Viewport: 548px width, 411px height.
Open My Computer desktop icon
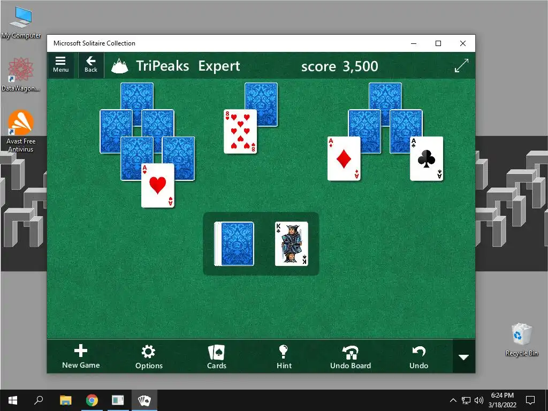click(x=21, y=22)
